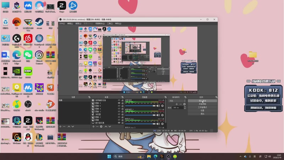The width and height of the screenshot is (284, 160).
Task: Add a new scene with the plus icon
Action: [60, 127]
